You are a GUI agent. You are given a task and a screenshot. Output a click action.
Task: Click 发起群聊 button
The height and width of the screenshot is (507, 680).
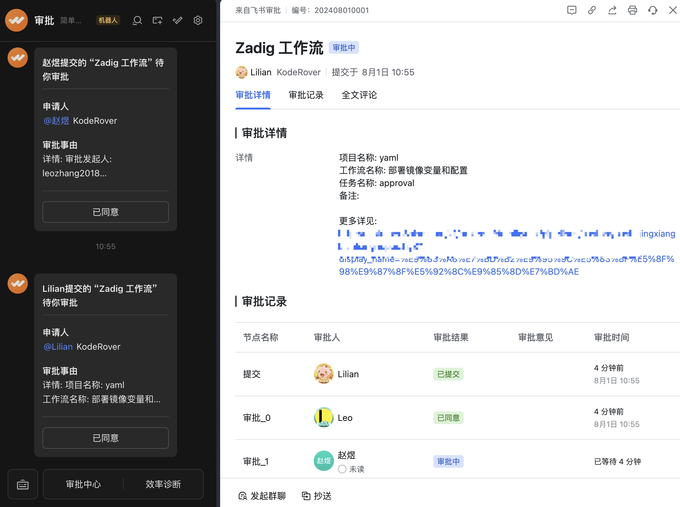click(x=262, y=496)
